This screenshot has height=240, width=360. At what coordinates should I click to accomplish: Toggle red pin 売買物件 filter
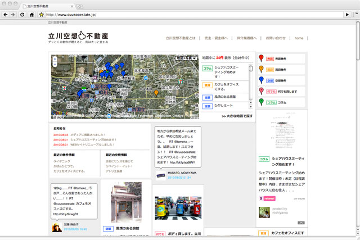pyautogui.click(x=282, y=58)
